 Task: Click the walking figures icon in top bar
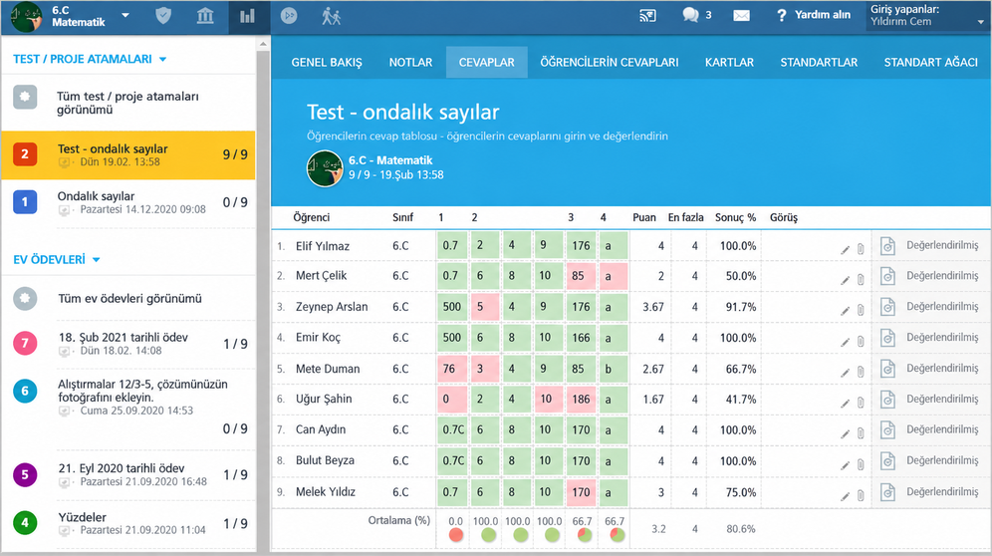click(x=331, y=16)
